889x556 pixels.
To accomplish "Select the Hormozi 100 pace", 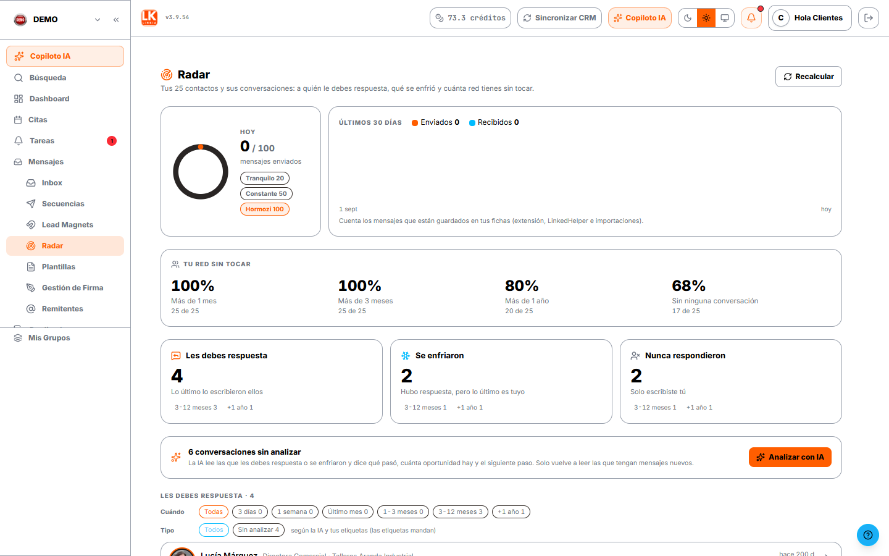I will (264, 209).
